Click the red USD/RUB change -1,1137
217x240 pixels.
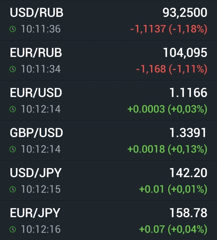click(x=148, y=29)
